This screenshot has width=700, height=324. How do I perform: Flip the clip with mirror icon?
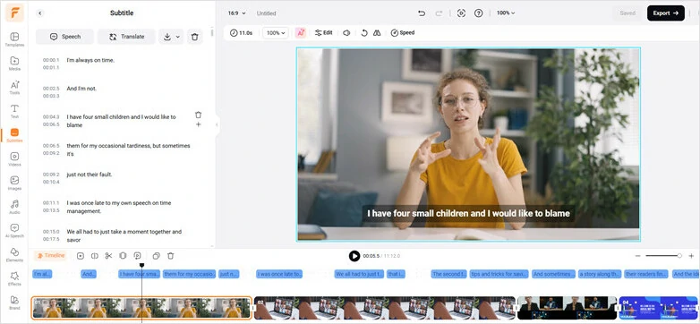click(x=377, y=33)
